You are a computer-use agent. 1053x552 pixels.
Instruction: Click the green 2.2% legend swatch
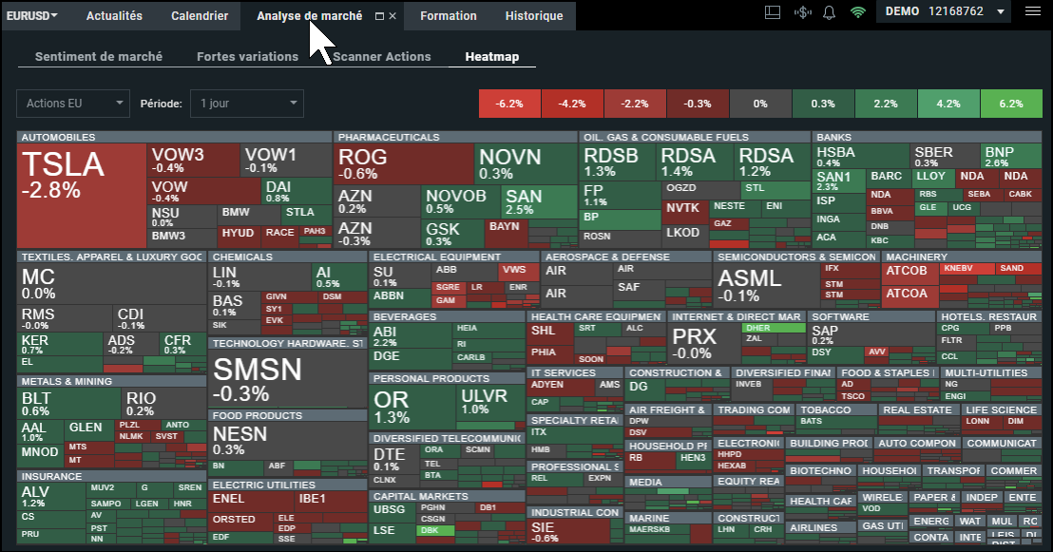tap(886, 104)
